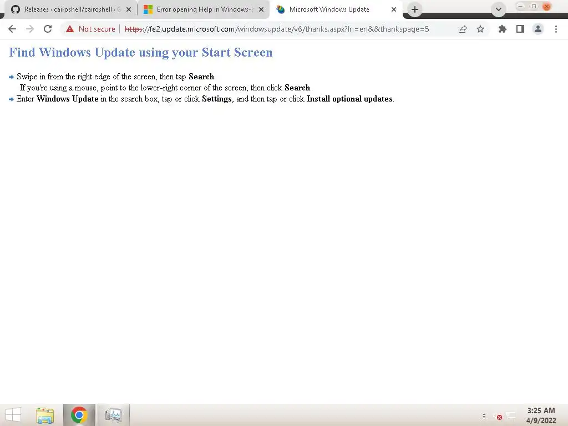Bookmark this page with the star
The height and width of the screenshot is (426, 568).
480,29
